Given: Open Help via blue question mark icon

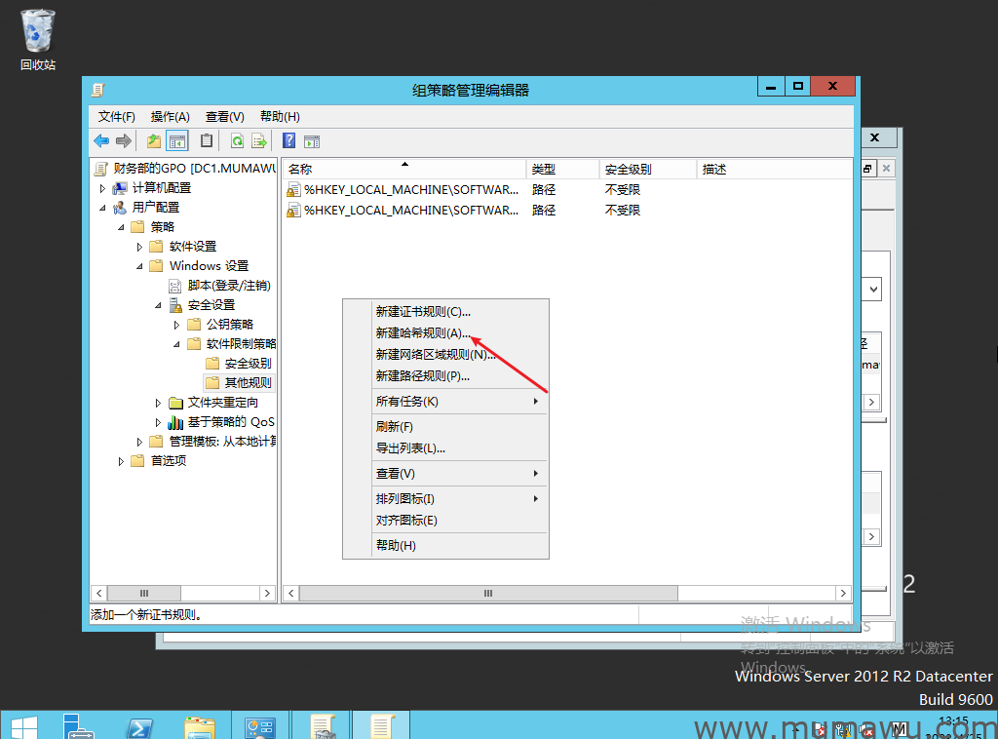Looking at the screenshot, I should point(288,140).
